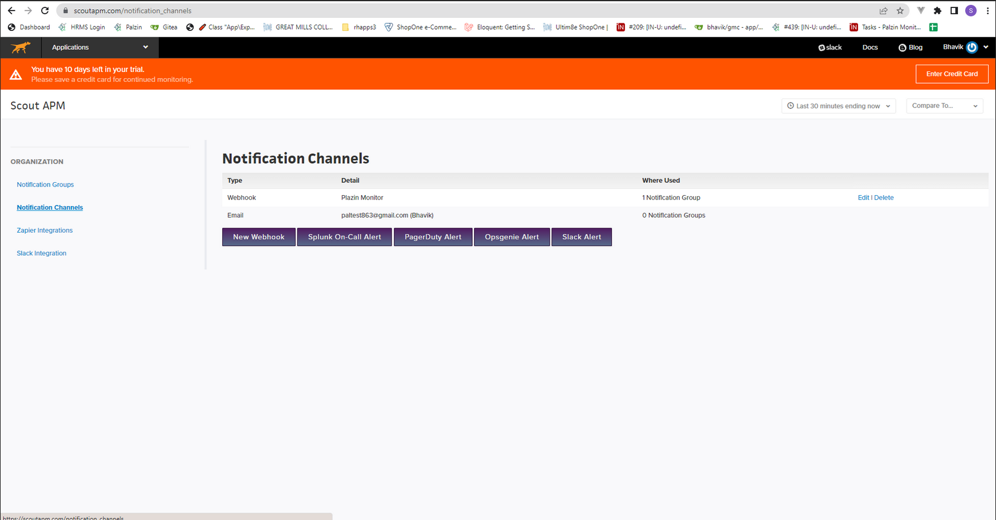Toggle the browser side panel icon
996x520 pixels.
pyautogui.click(x=954, y=10)
